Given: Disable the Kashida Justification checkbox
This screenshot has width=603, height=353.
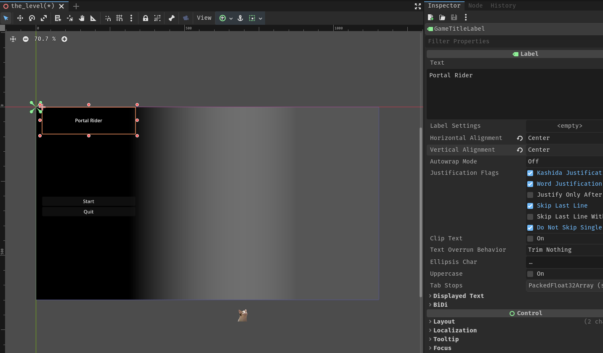Looking at the screenshot, I should pos(530,173).
